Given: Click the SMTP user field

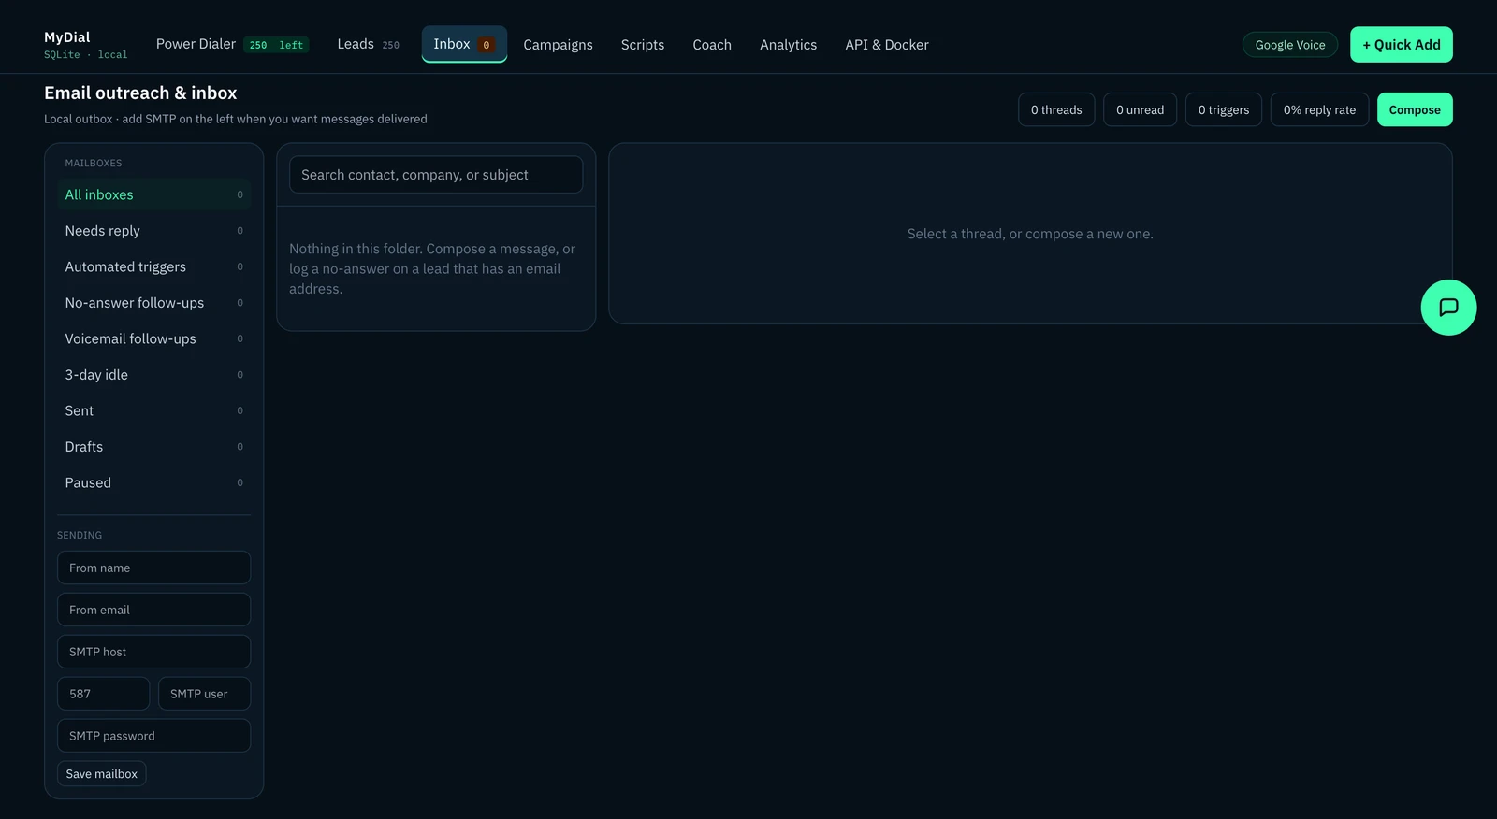Looking at the screenshot, I should pyautogui.click(x=205, y=694).
